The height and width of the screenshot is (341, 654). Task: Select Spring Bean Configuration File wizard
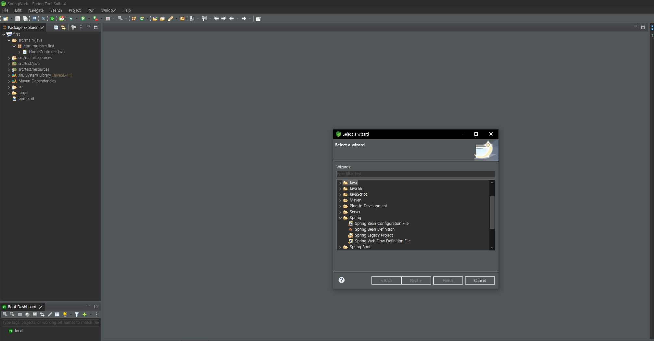click(382, 224)
